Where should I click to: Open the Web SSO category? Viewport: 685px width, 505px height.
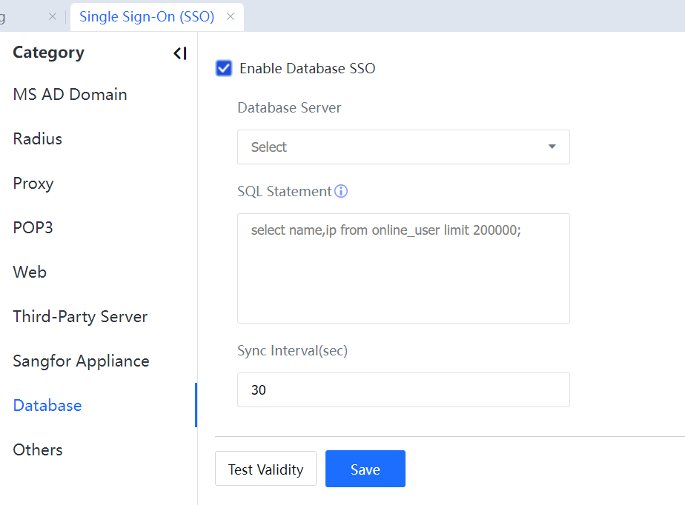click(x=30, y=272)
